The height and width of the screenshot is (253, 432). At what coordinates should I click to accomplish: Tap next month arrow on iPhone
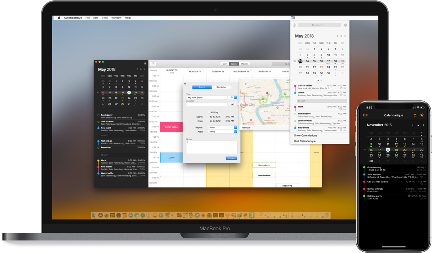point(423,125)
